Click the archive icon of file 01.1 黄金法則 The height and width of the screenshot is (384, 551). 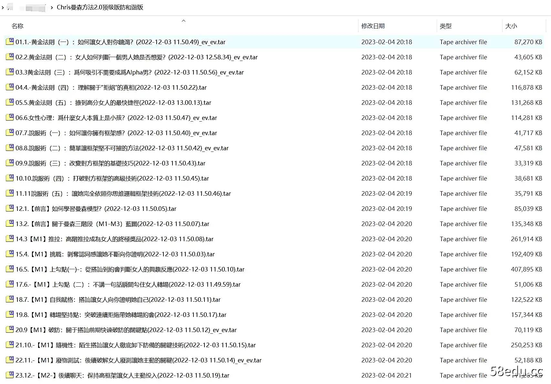10,42
